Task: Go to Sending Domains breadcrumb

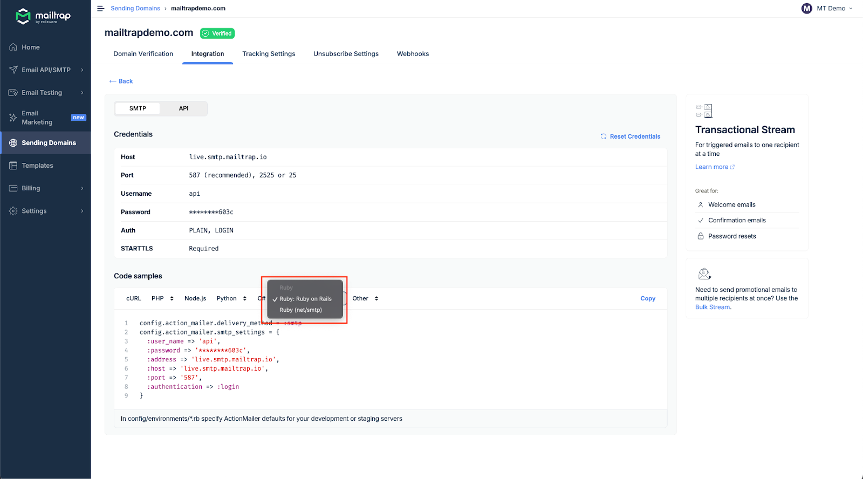Action: coord(135,9)
